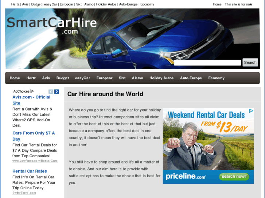Click Economy link in the top text row
This screenshot has width=265, height=198.
[147, 4]
